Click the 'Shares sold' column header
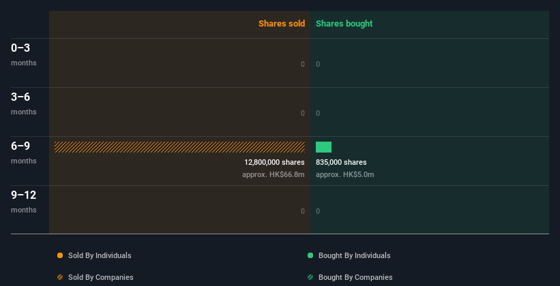The image size is (560, 286). (x=282, y=24)
